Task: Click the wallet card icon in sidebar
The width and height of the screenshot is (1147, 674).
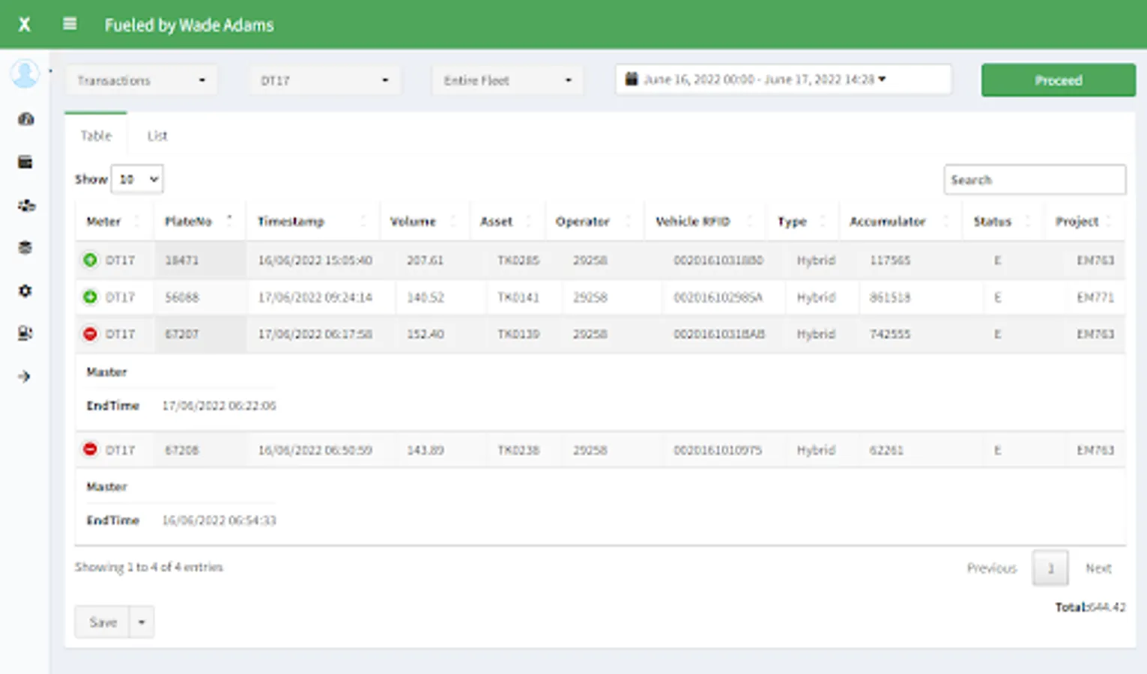Action: click(25, 163)
